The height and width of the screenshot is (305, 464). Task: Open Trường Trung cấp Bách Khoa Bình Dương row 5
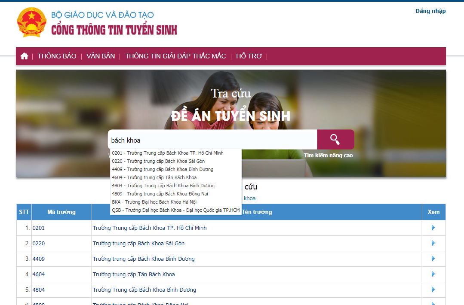144,290
